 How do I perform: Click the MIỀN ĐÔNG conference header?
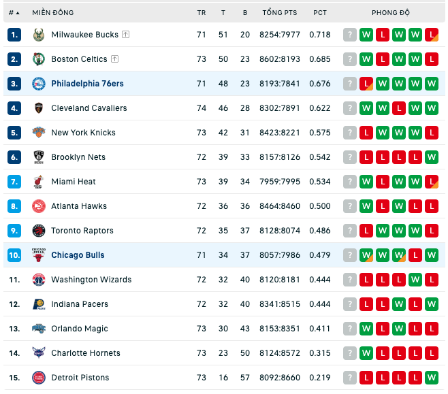[x=53, y=12]
